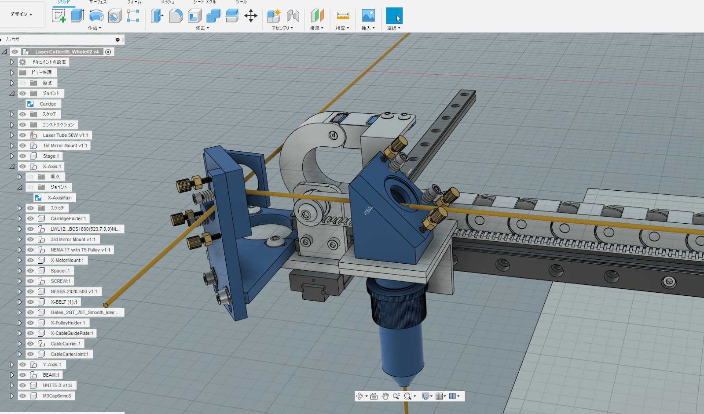Select the Offset Face tool

pos(232,16)
